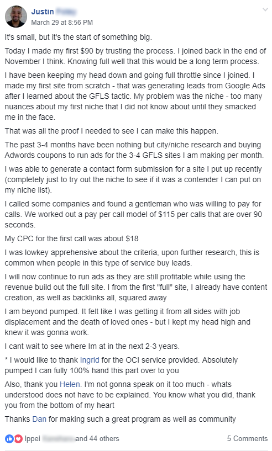Open Helen's tagged profile link
The width and height of the screenshot is (272, 451).
click(x=70, y=384)
